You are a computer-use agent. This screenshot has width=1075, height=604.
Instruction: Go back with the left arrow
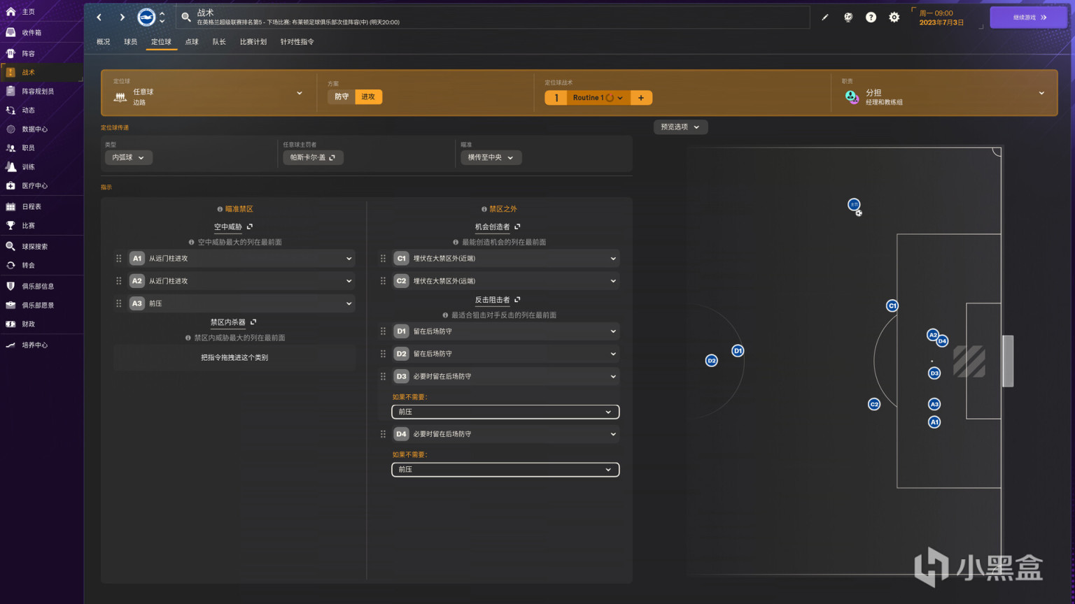[99, 17]
